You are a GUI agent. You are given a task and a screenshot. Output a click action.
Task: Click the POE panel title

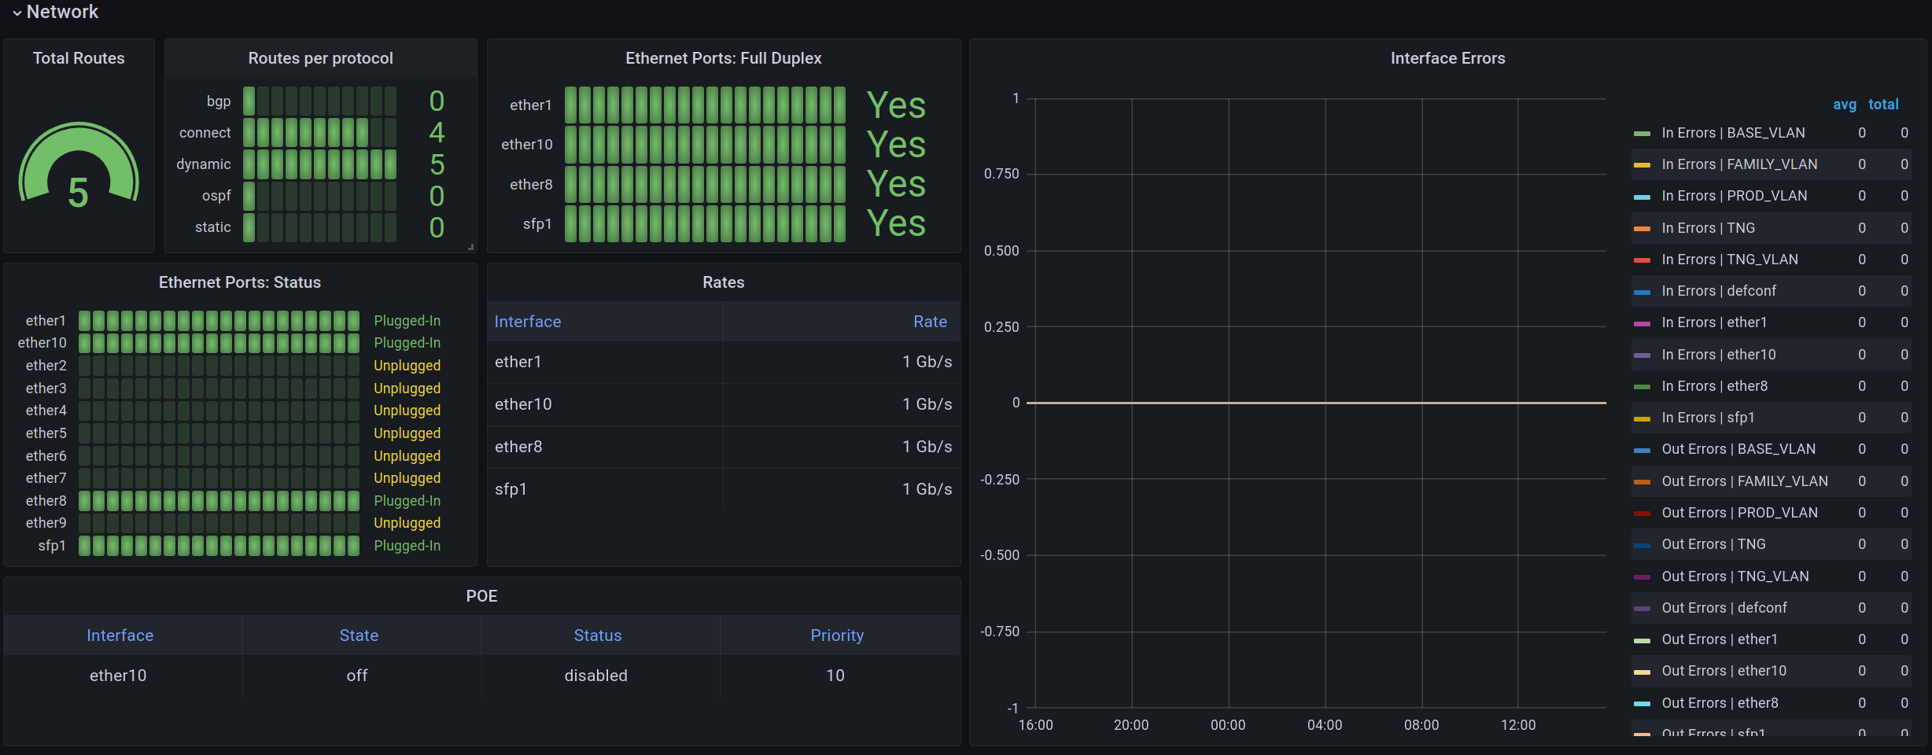coord(481,596)
